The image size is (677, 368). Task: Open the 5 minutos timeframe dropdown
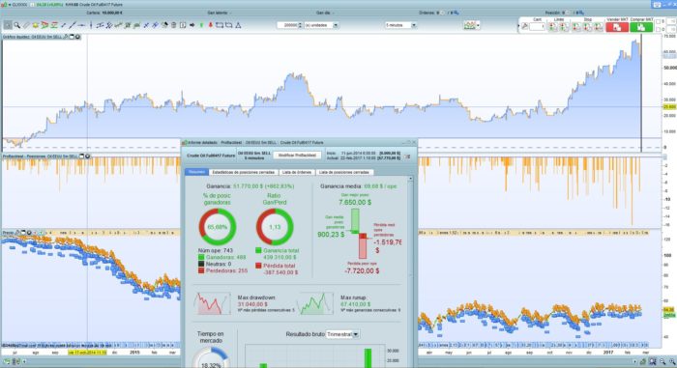click(400, 25)
